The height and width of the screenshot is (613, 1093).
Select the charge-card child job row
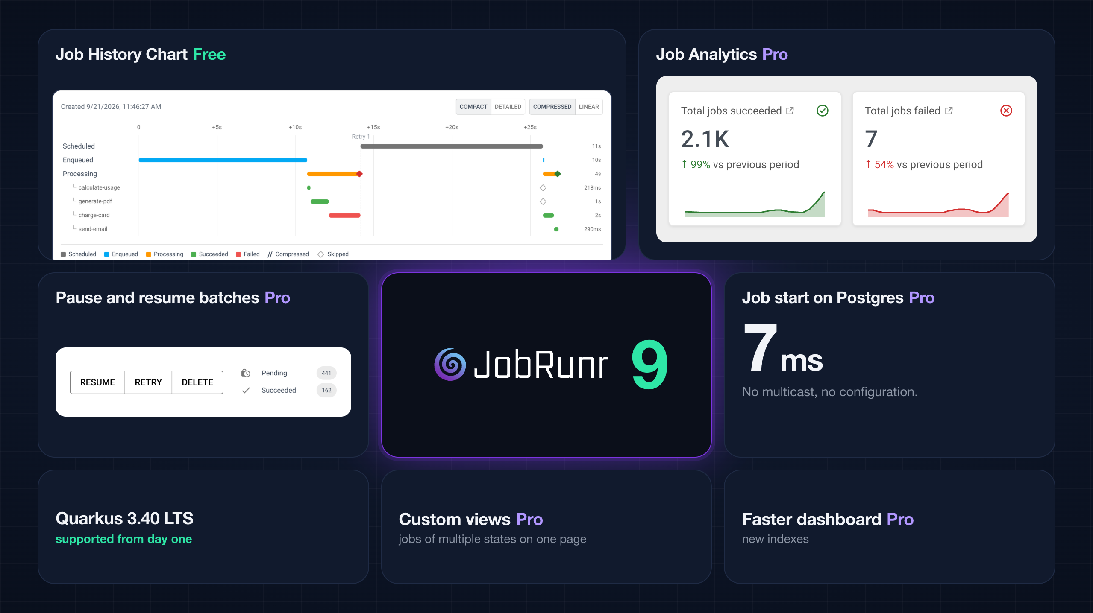click(331, 215)
